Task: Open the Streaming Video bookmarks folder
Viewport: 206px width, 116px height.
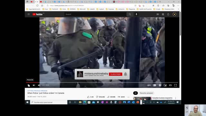Action: [x=168, y=9]
